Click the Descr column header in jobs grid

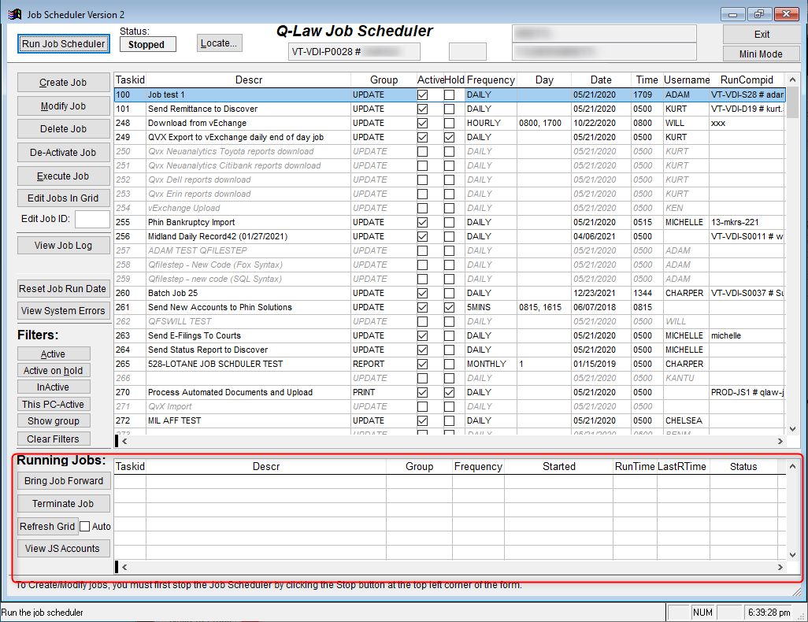(x=249, y=80)
